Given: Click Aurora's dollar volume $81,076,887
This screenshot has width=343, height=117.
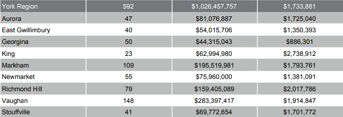Looking at the screenshot, I should pos(214,18).
